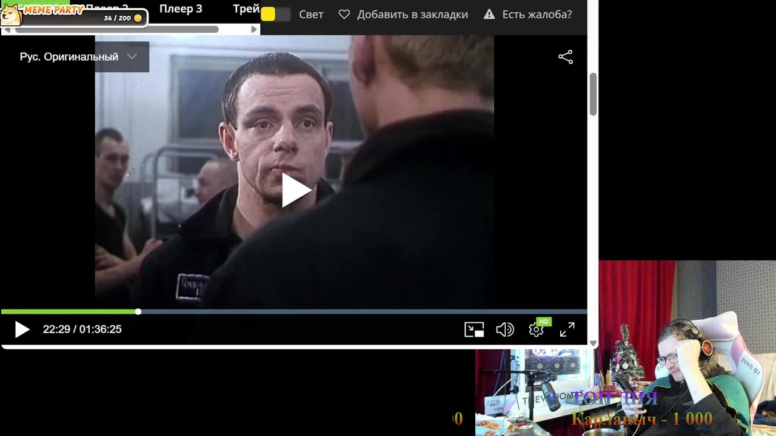Screen dimensions: 776x436
Task: Switch to the Плеер 3 tab
Action: point(181,9)
